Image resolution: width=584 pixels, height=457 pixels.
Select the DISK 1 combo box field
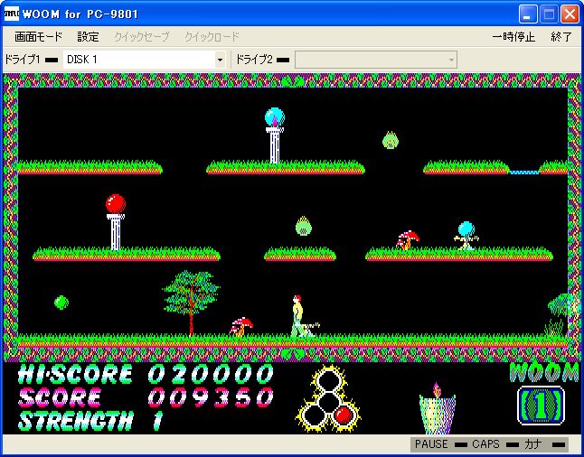144,60
